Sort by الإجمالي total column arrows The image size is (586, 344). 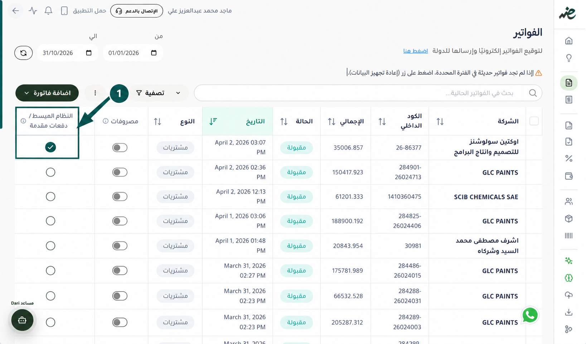tap(331, 122)
